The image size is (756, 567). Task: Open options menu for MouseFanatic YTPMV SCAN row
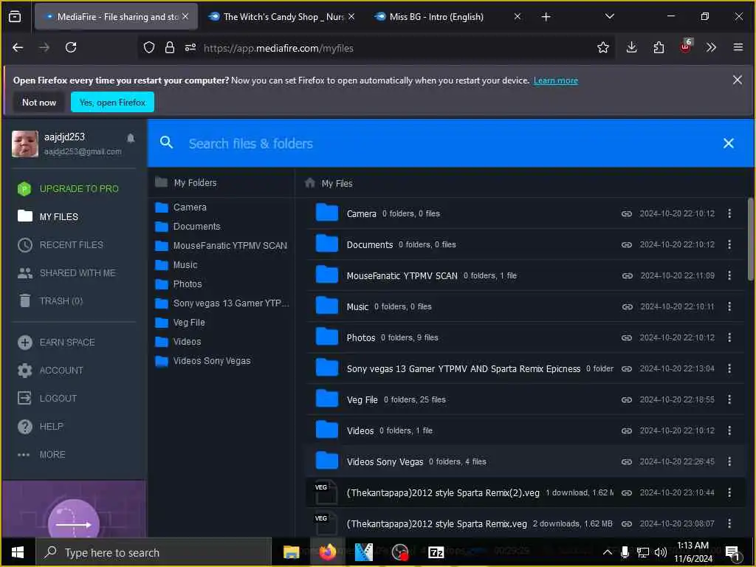729,275
